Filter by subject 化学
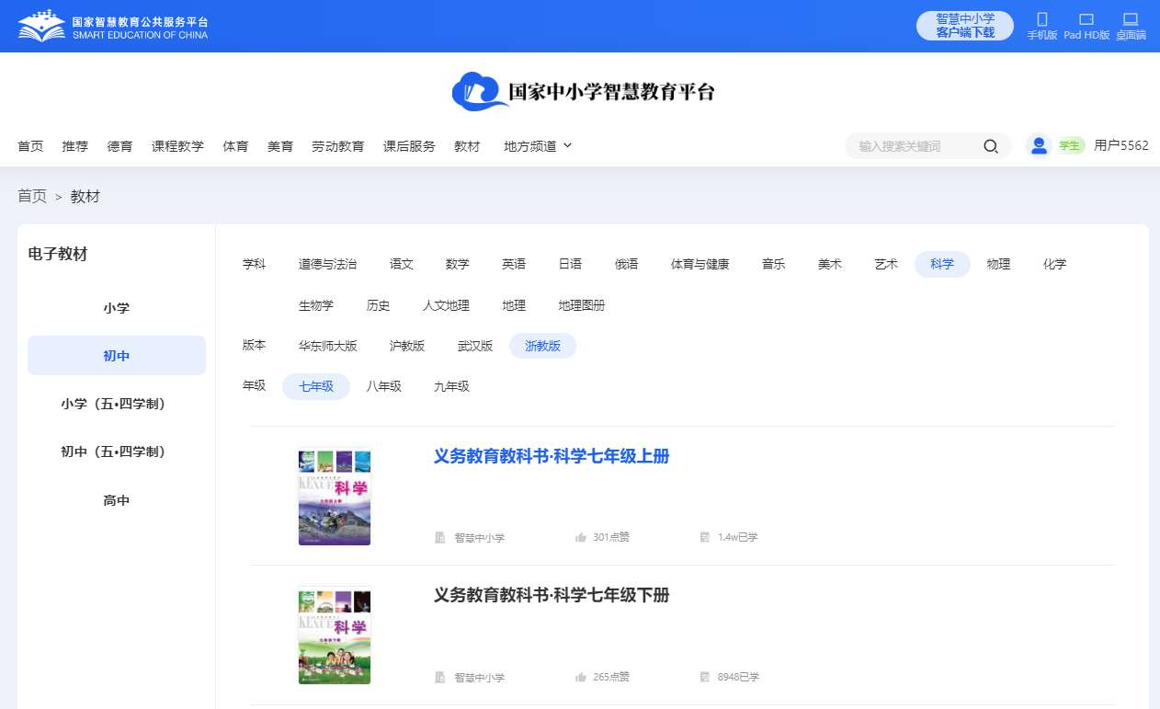1160x709 pixels. click(1055, 264)
